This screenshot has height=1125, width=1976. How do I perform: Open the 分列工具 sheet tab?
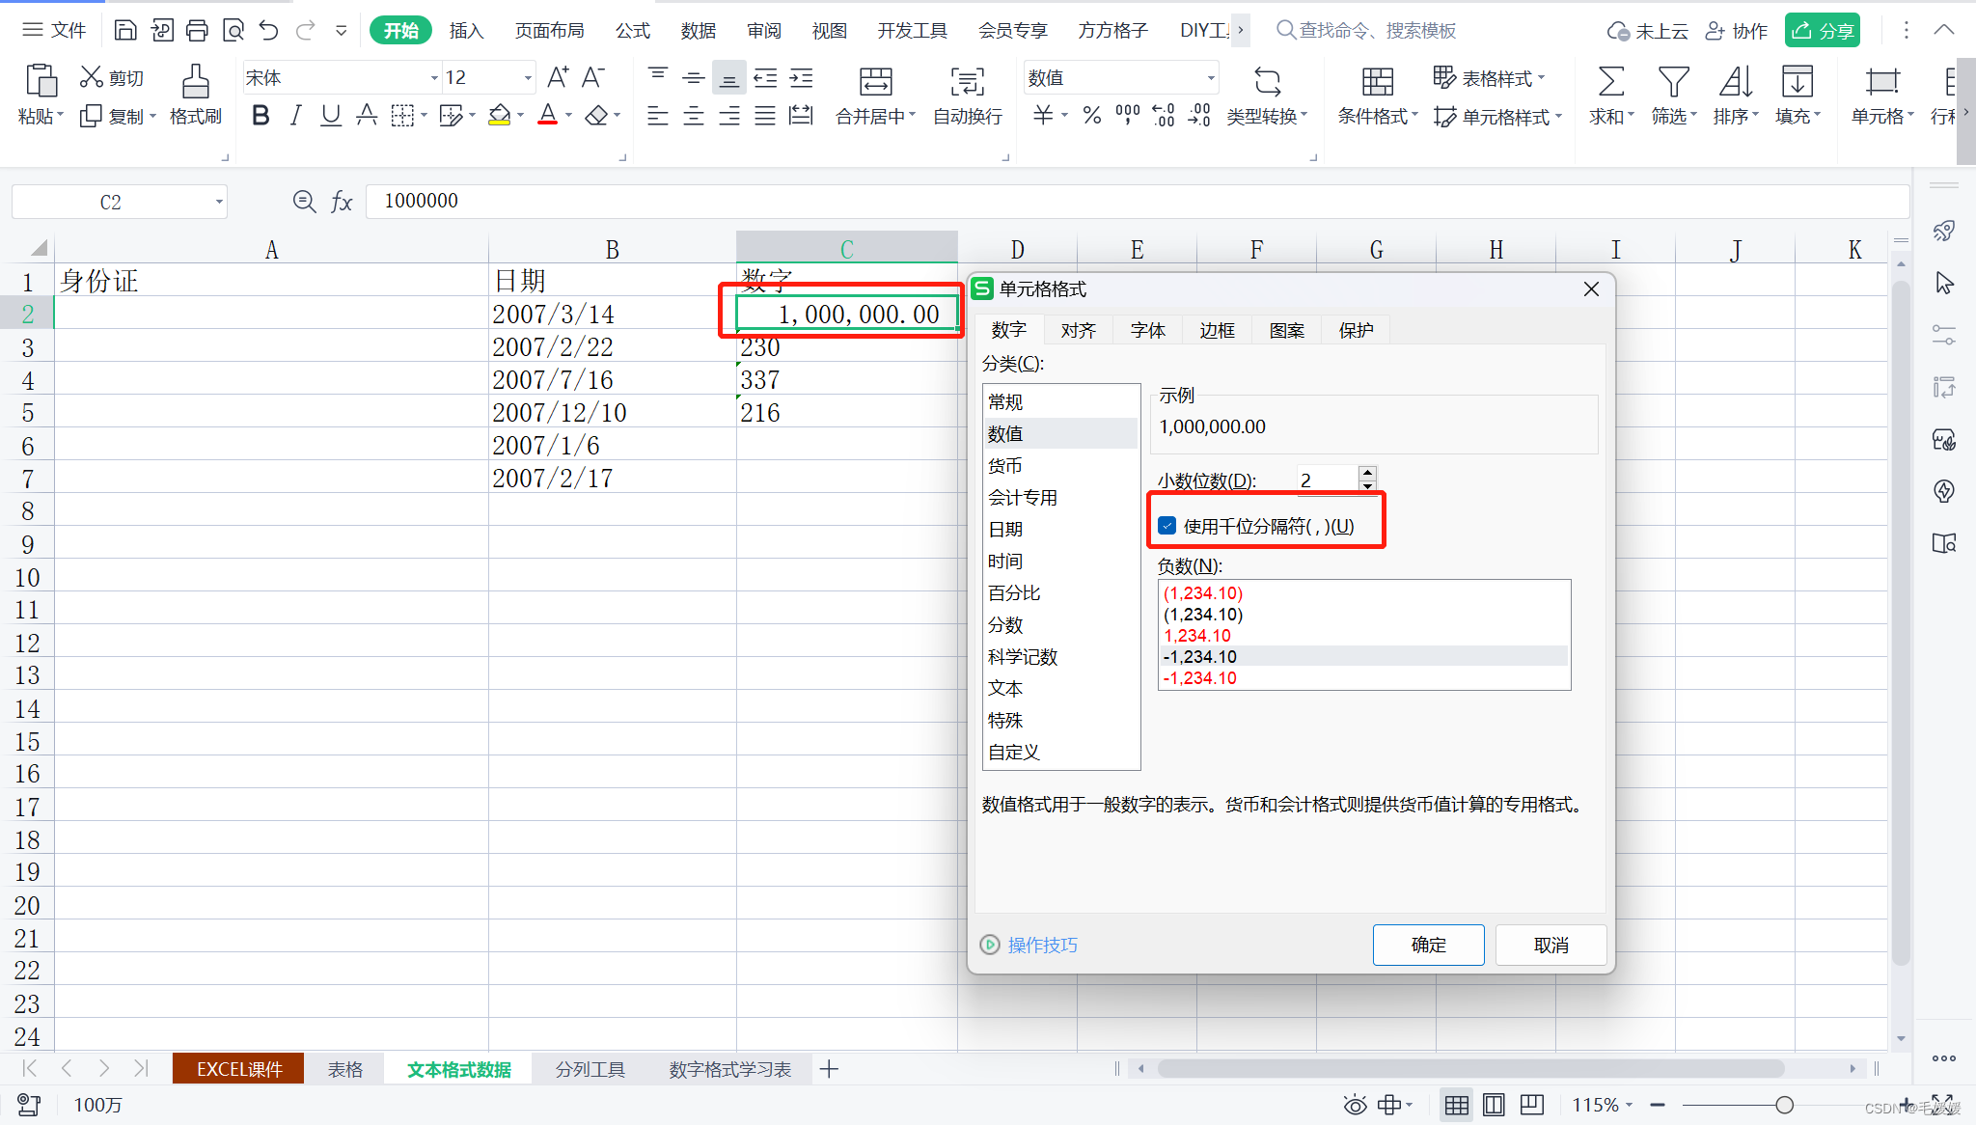[590, 1069]
